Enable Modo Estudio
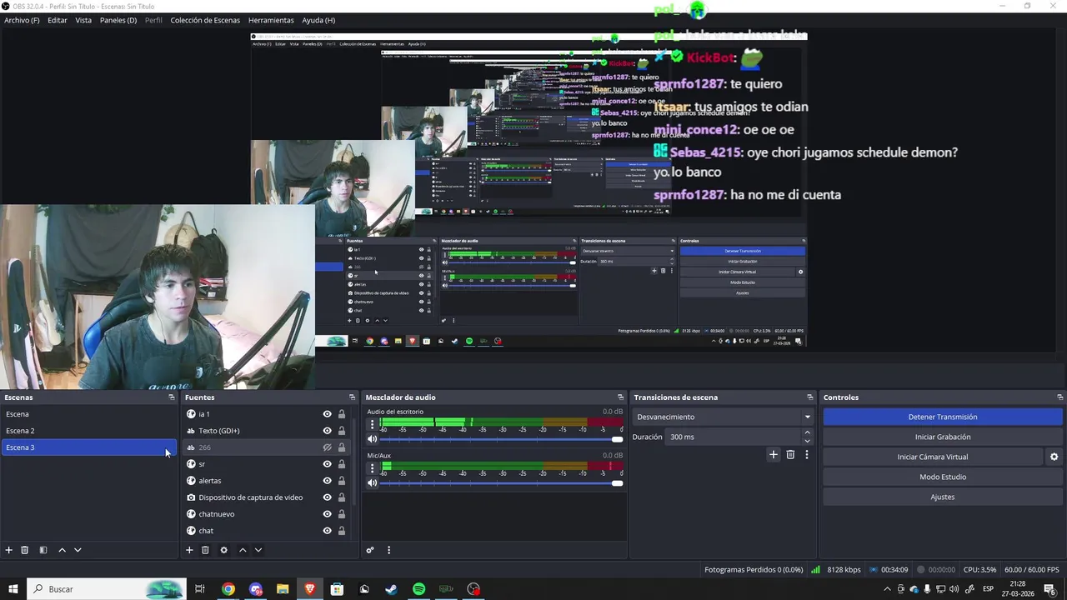Viewport: 1067px width, 600px height. click(943, 477)
